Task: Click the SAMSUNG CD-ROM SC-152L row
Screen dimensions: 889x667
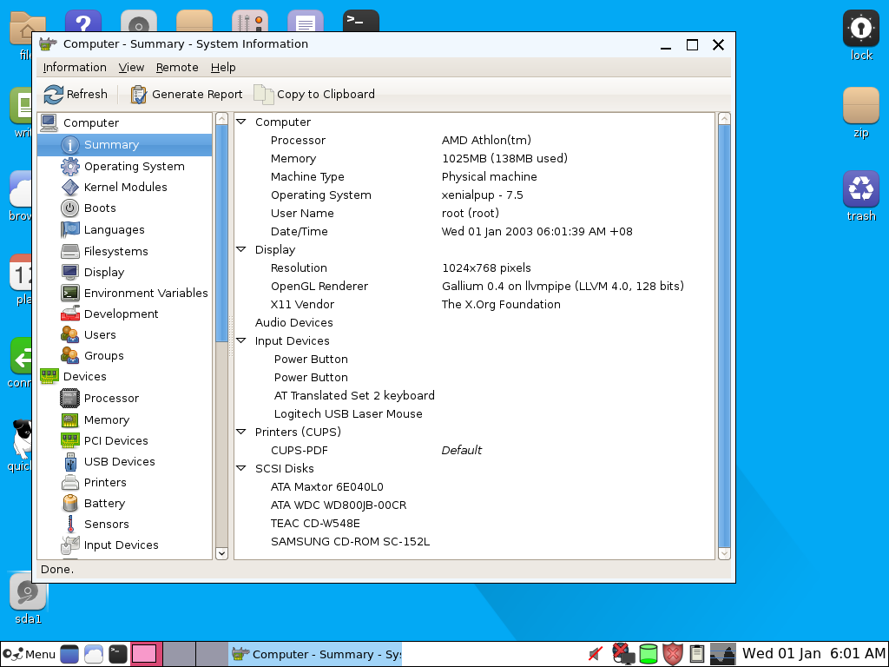Action: click(475, 542)
